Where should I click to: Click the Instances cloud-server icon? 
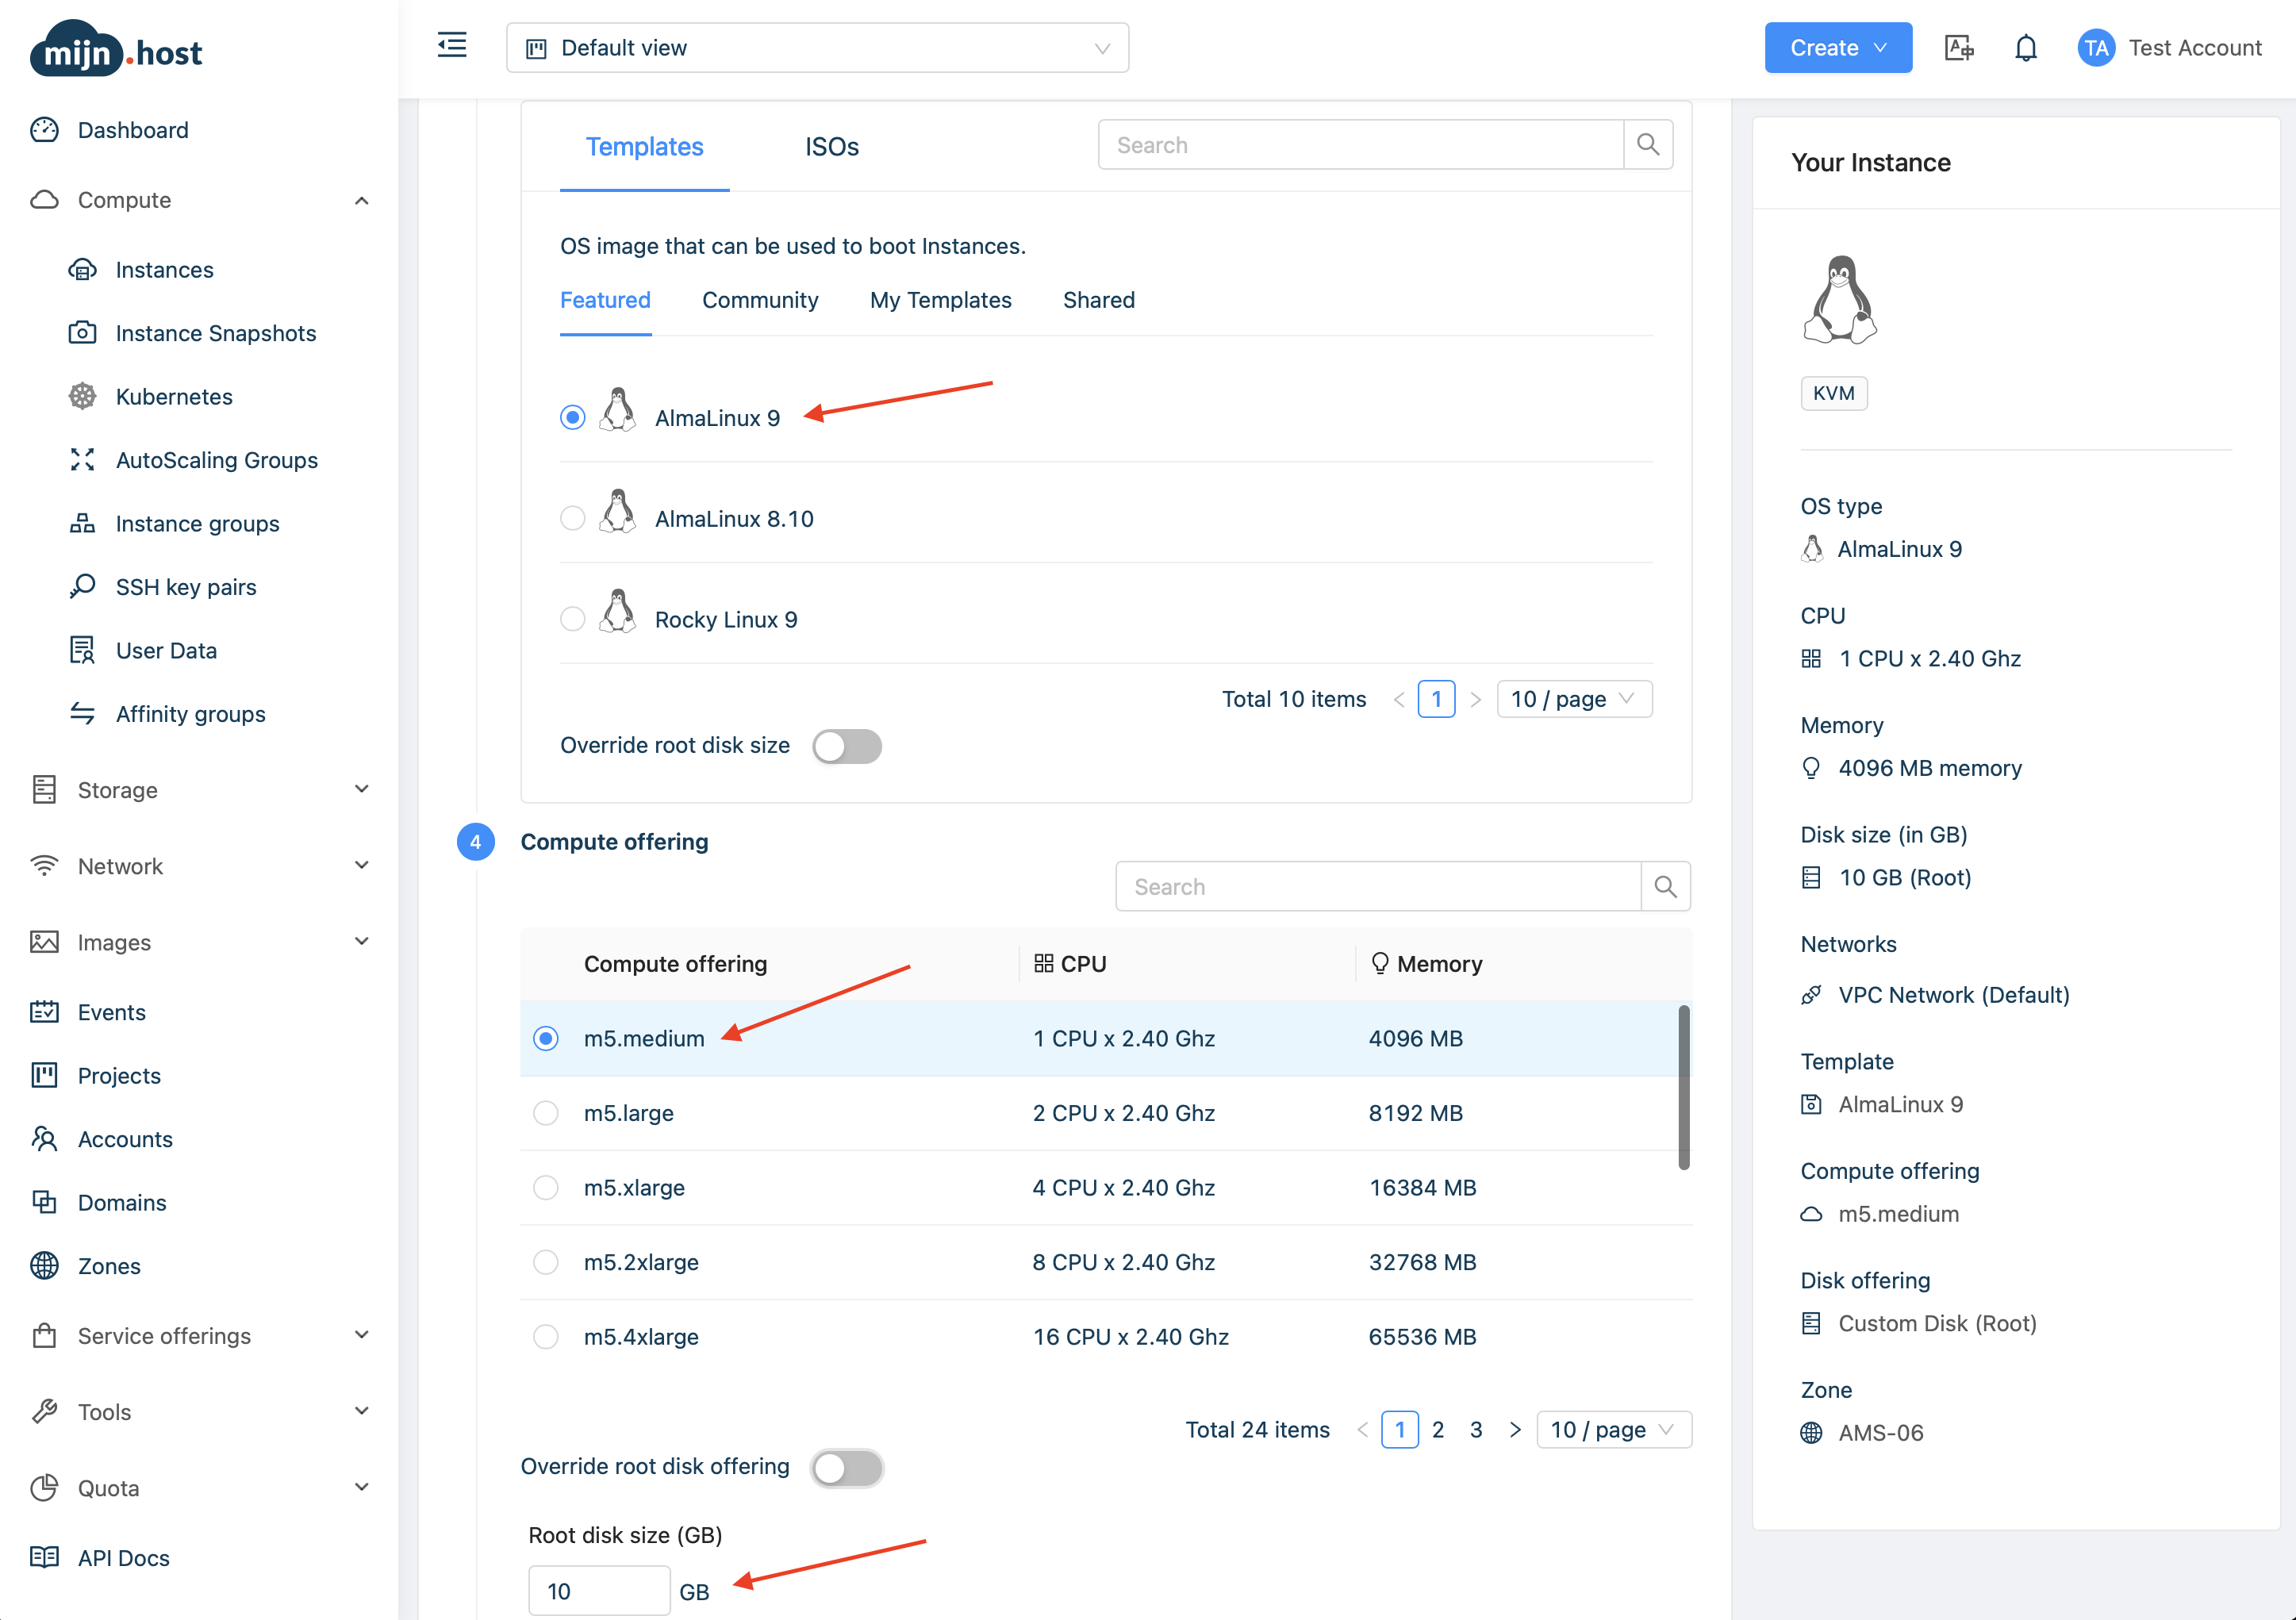(82, 269)
